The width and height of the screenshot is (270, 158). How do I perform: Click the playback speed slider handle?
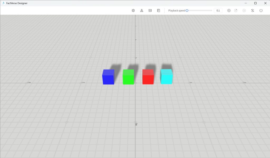187,10
